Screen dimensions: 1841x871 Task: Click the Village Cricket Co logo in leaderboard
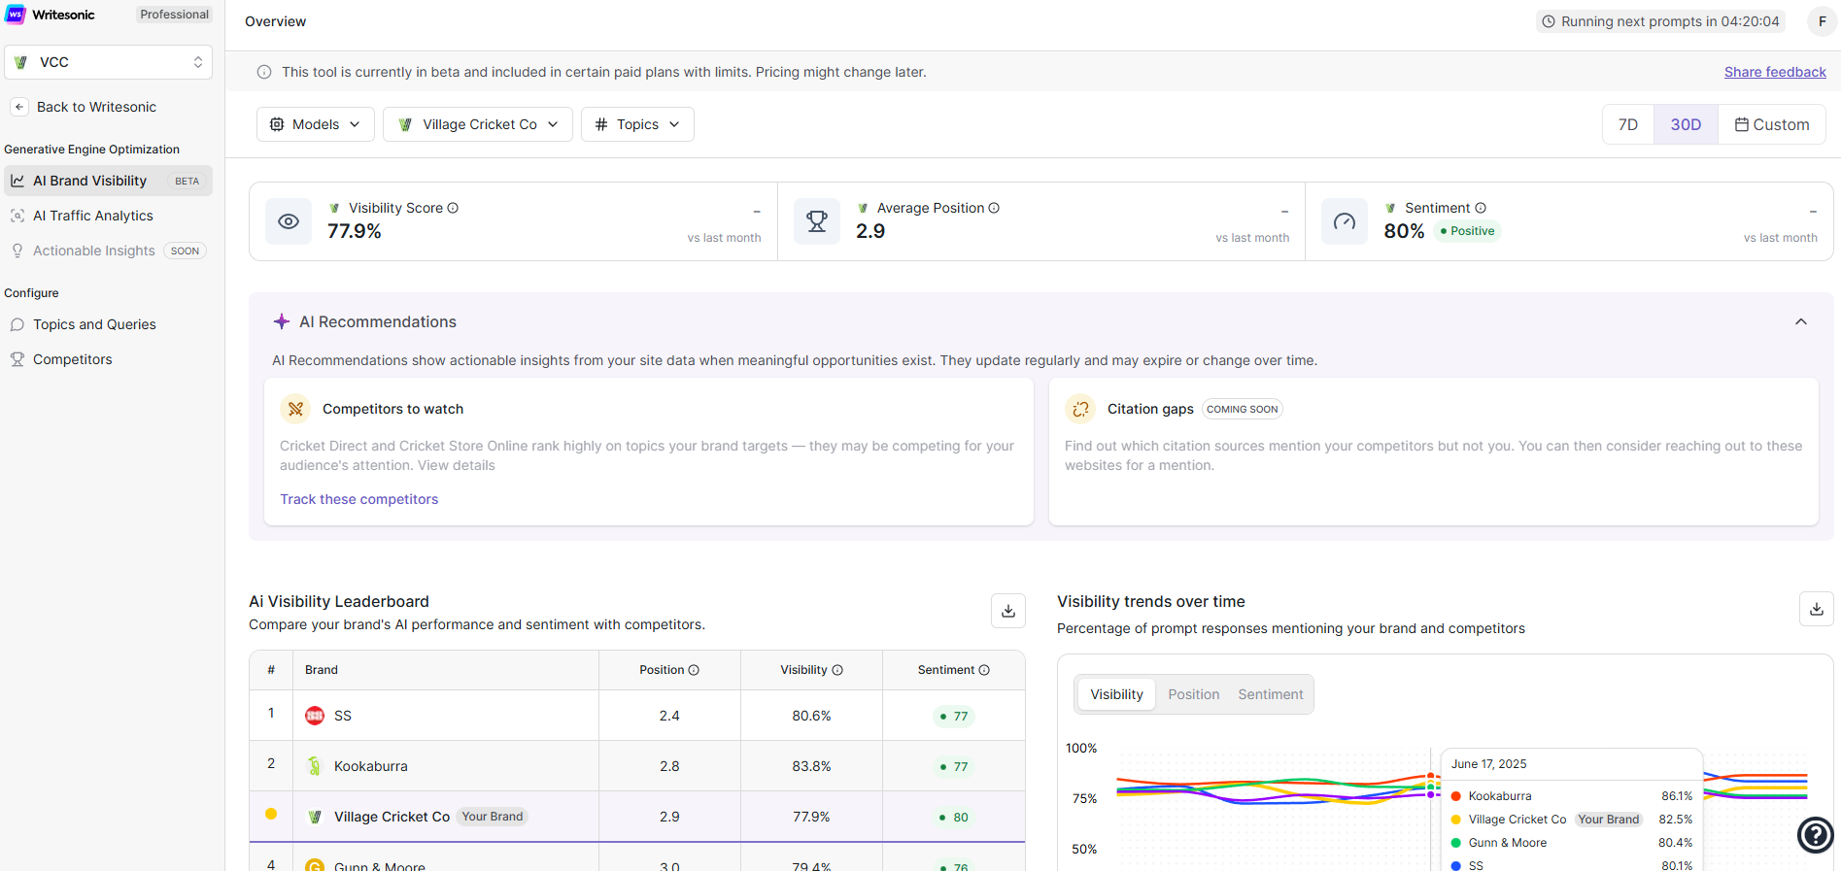tap(315, 817)
